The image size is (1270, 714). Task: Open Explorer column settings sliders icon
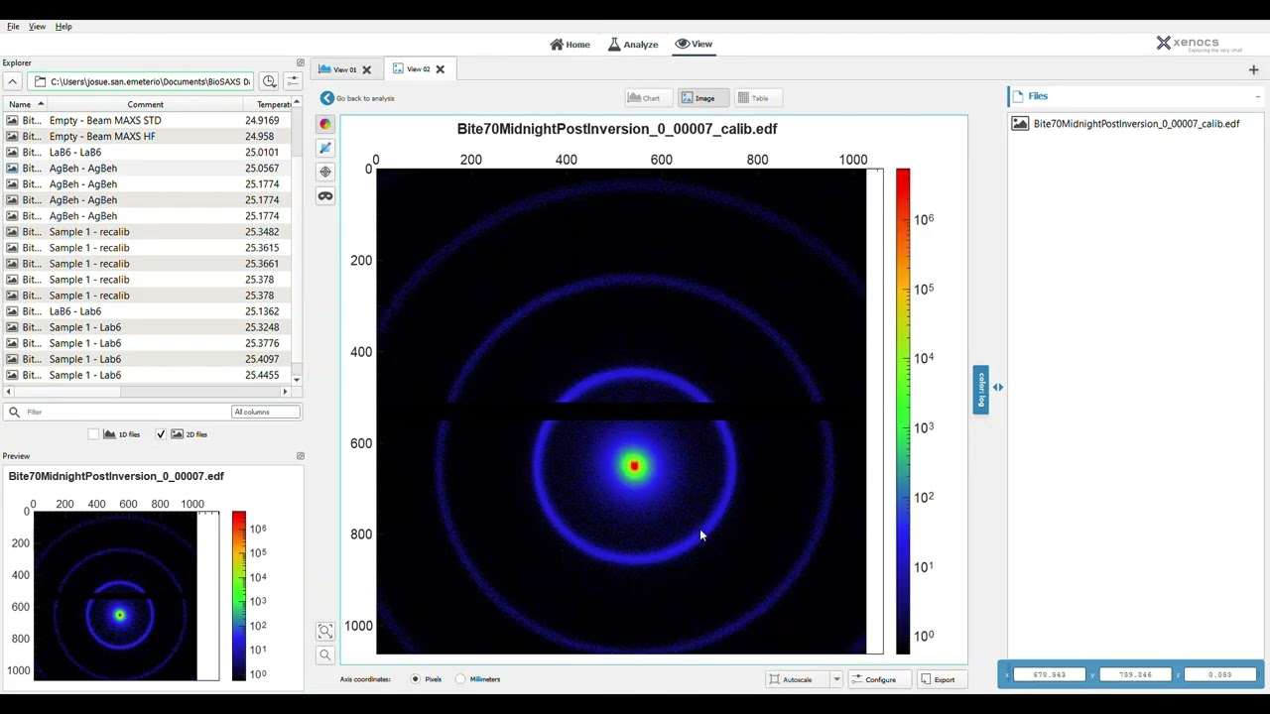point(293,81)
